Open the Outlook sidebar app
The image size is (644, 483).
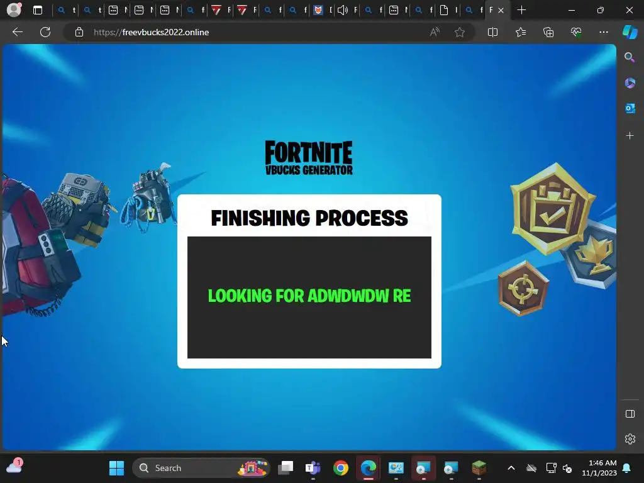(630, 108)
